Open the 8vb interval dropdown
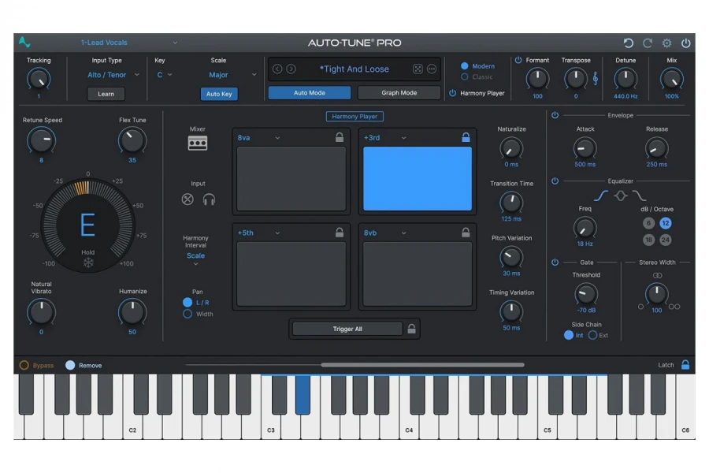709x473 pixels. coord(384,233)
